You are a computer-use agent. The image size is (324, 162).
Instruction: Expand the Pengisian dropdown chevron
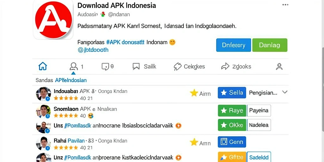285,92
